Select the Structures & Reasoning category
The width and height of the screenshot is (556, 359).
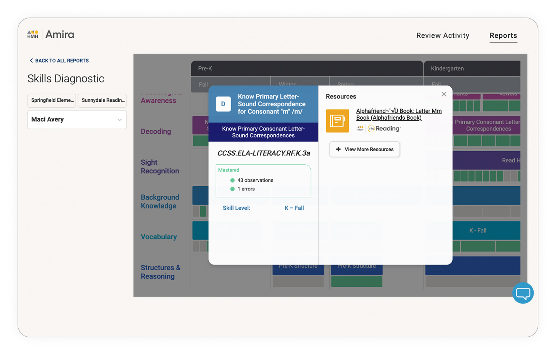tap(161, 272)
